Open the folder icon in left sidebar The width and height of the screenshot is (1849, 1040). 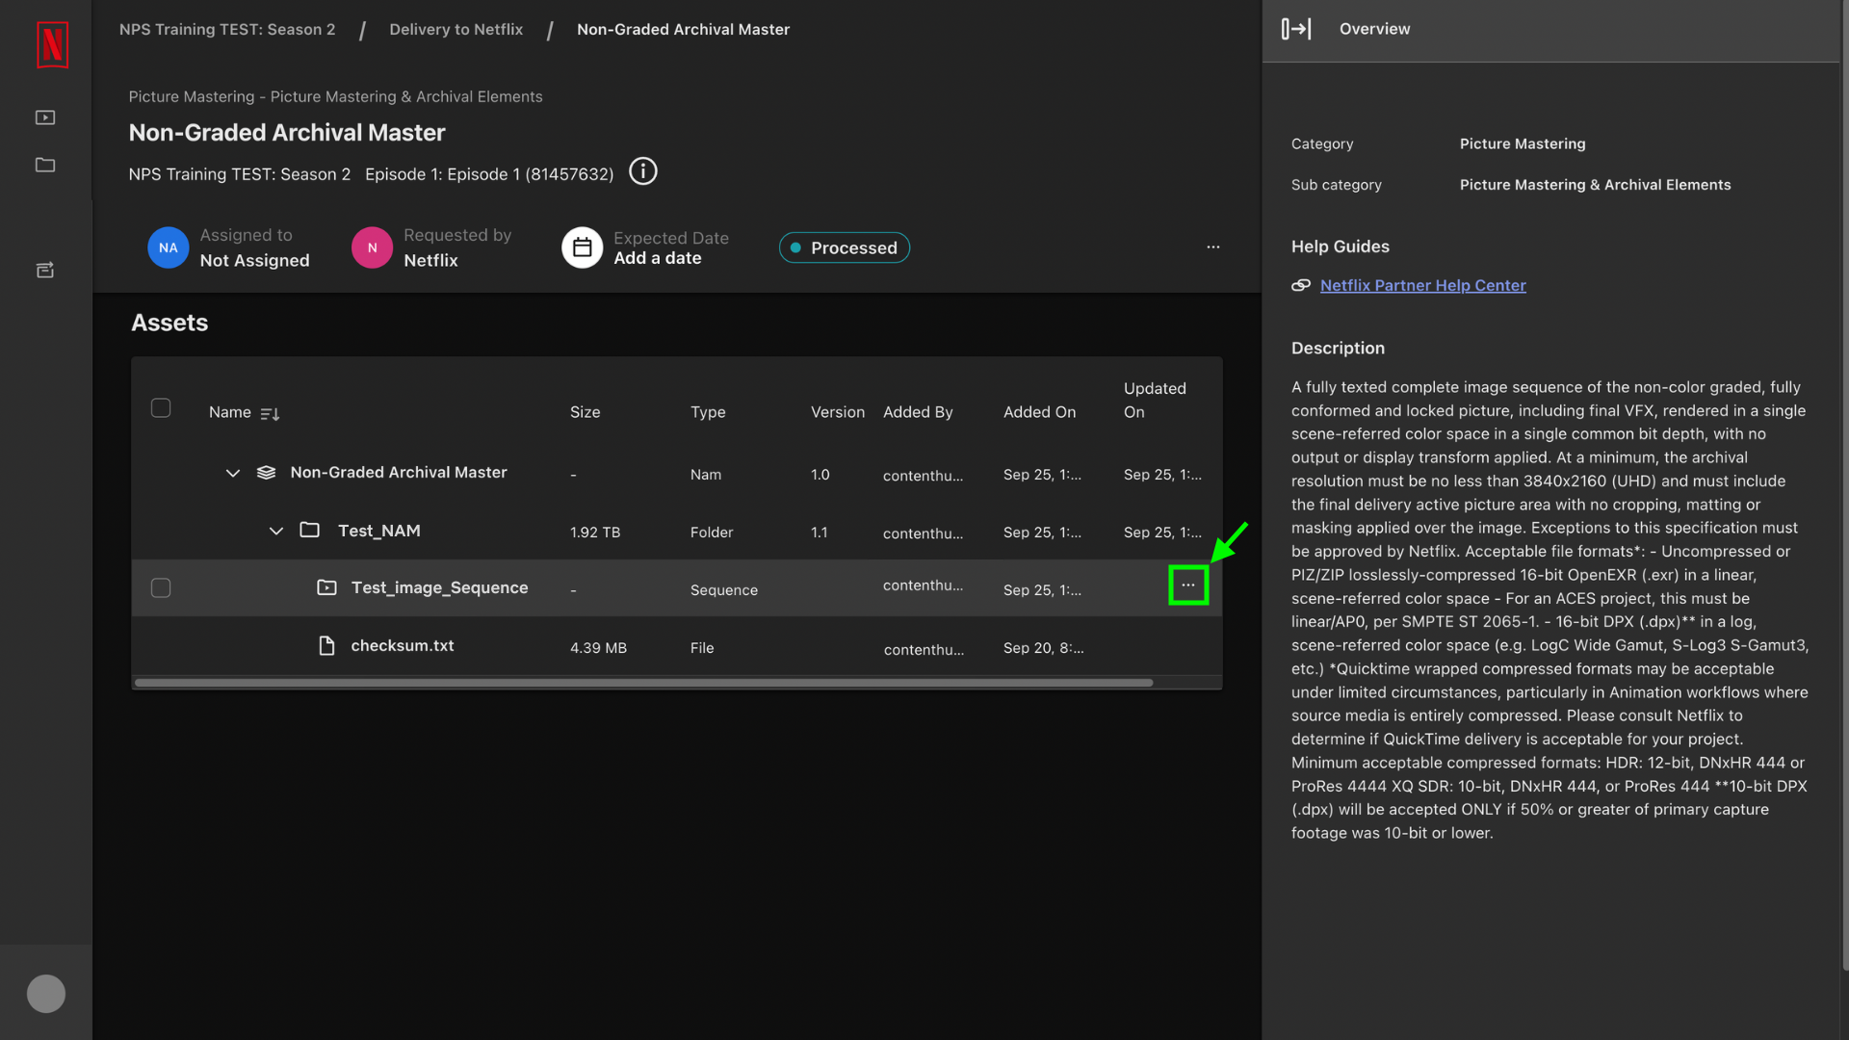click(x=45, y=165)
